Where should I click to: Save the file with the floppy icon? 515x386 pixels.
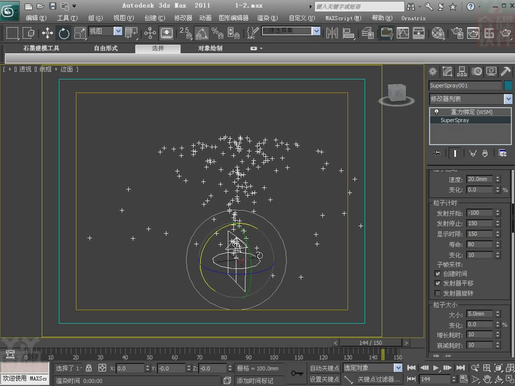coord(52,6)
